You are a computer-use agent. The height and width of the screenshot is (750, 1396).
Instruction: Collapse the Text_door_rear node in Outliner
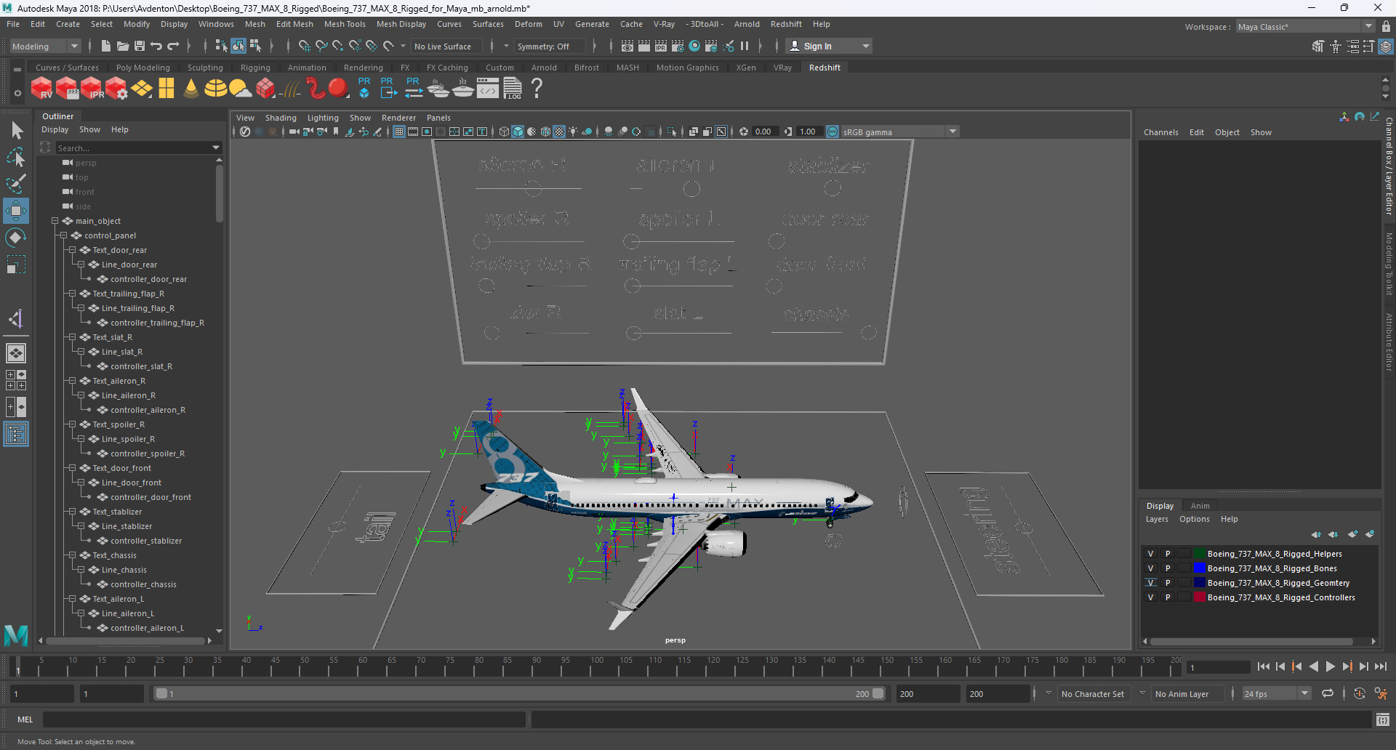[x=72, y=250]
